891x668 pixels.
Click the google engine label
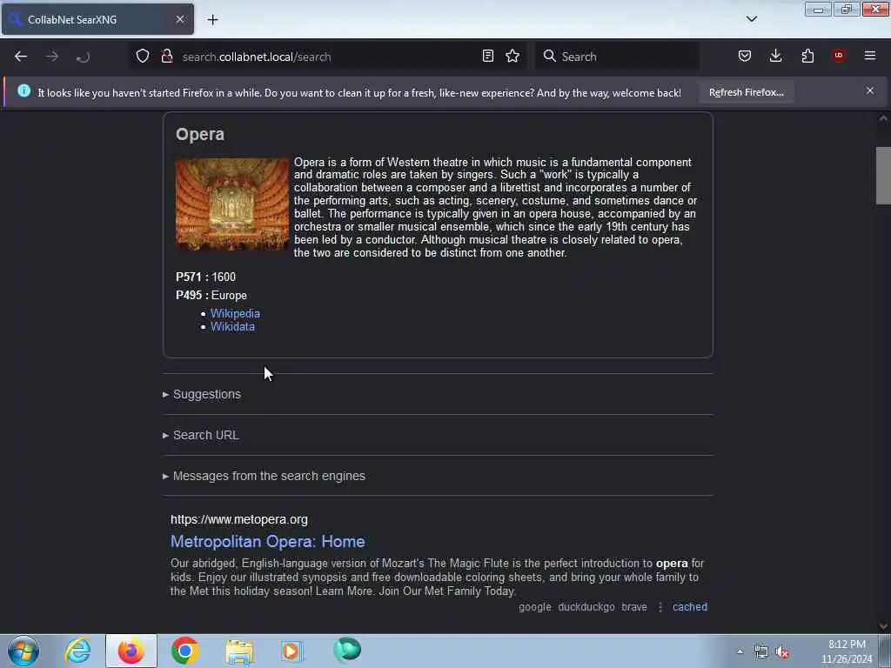[535, 606]
